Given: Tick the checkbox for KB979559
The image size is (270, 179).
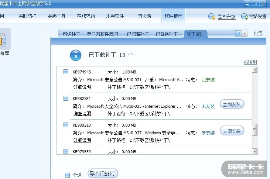Looking at the screenshot, I should pos(66,151).
